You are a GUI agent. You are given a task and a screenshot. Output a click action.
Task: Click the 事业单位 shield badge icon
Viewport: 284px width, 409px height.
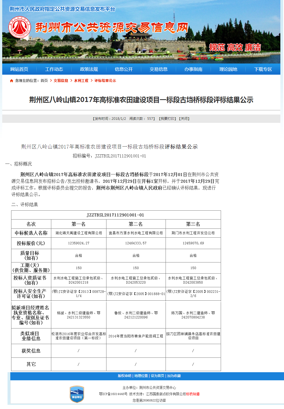point(77,394)
